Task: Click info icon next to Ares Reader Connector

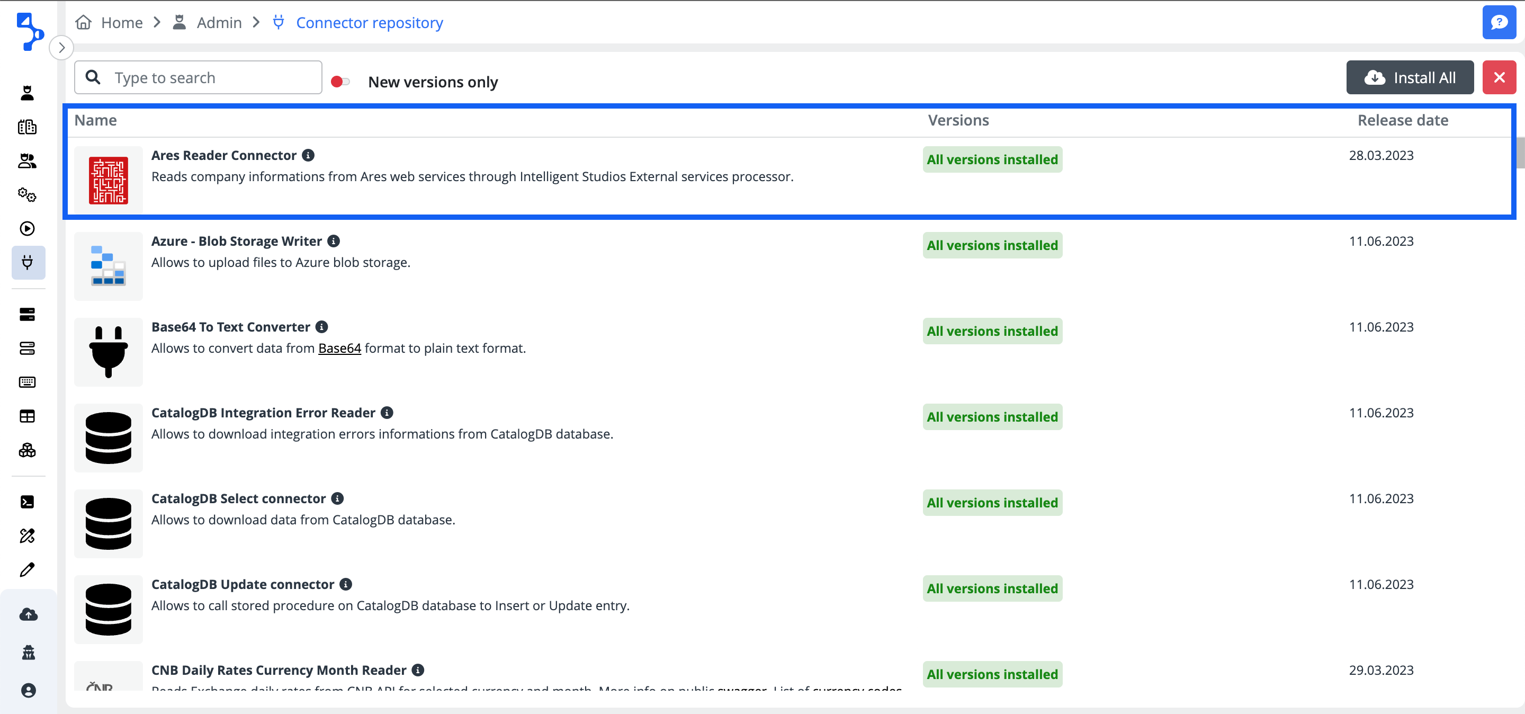Action: pos(308,155)
